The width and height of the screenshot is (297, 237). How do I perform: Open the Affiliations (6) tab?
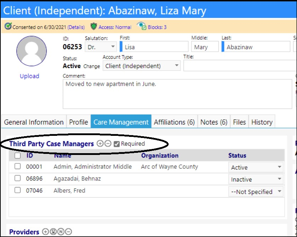tap(175, 122)
